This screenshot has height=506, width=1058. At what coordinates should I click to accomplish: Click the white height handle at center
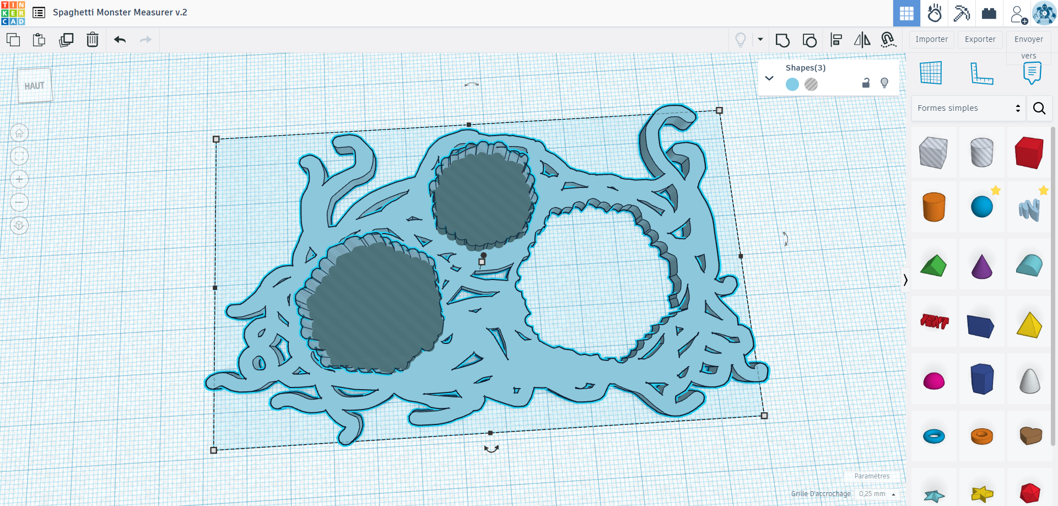(482, 262)
